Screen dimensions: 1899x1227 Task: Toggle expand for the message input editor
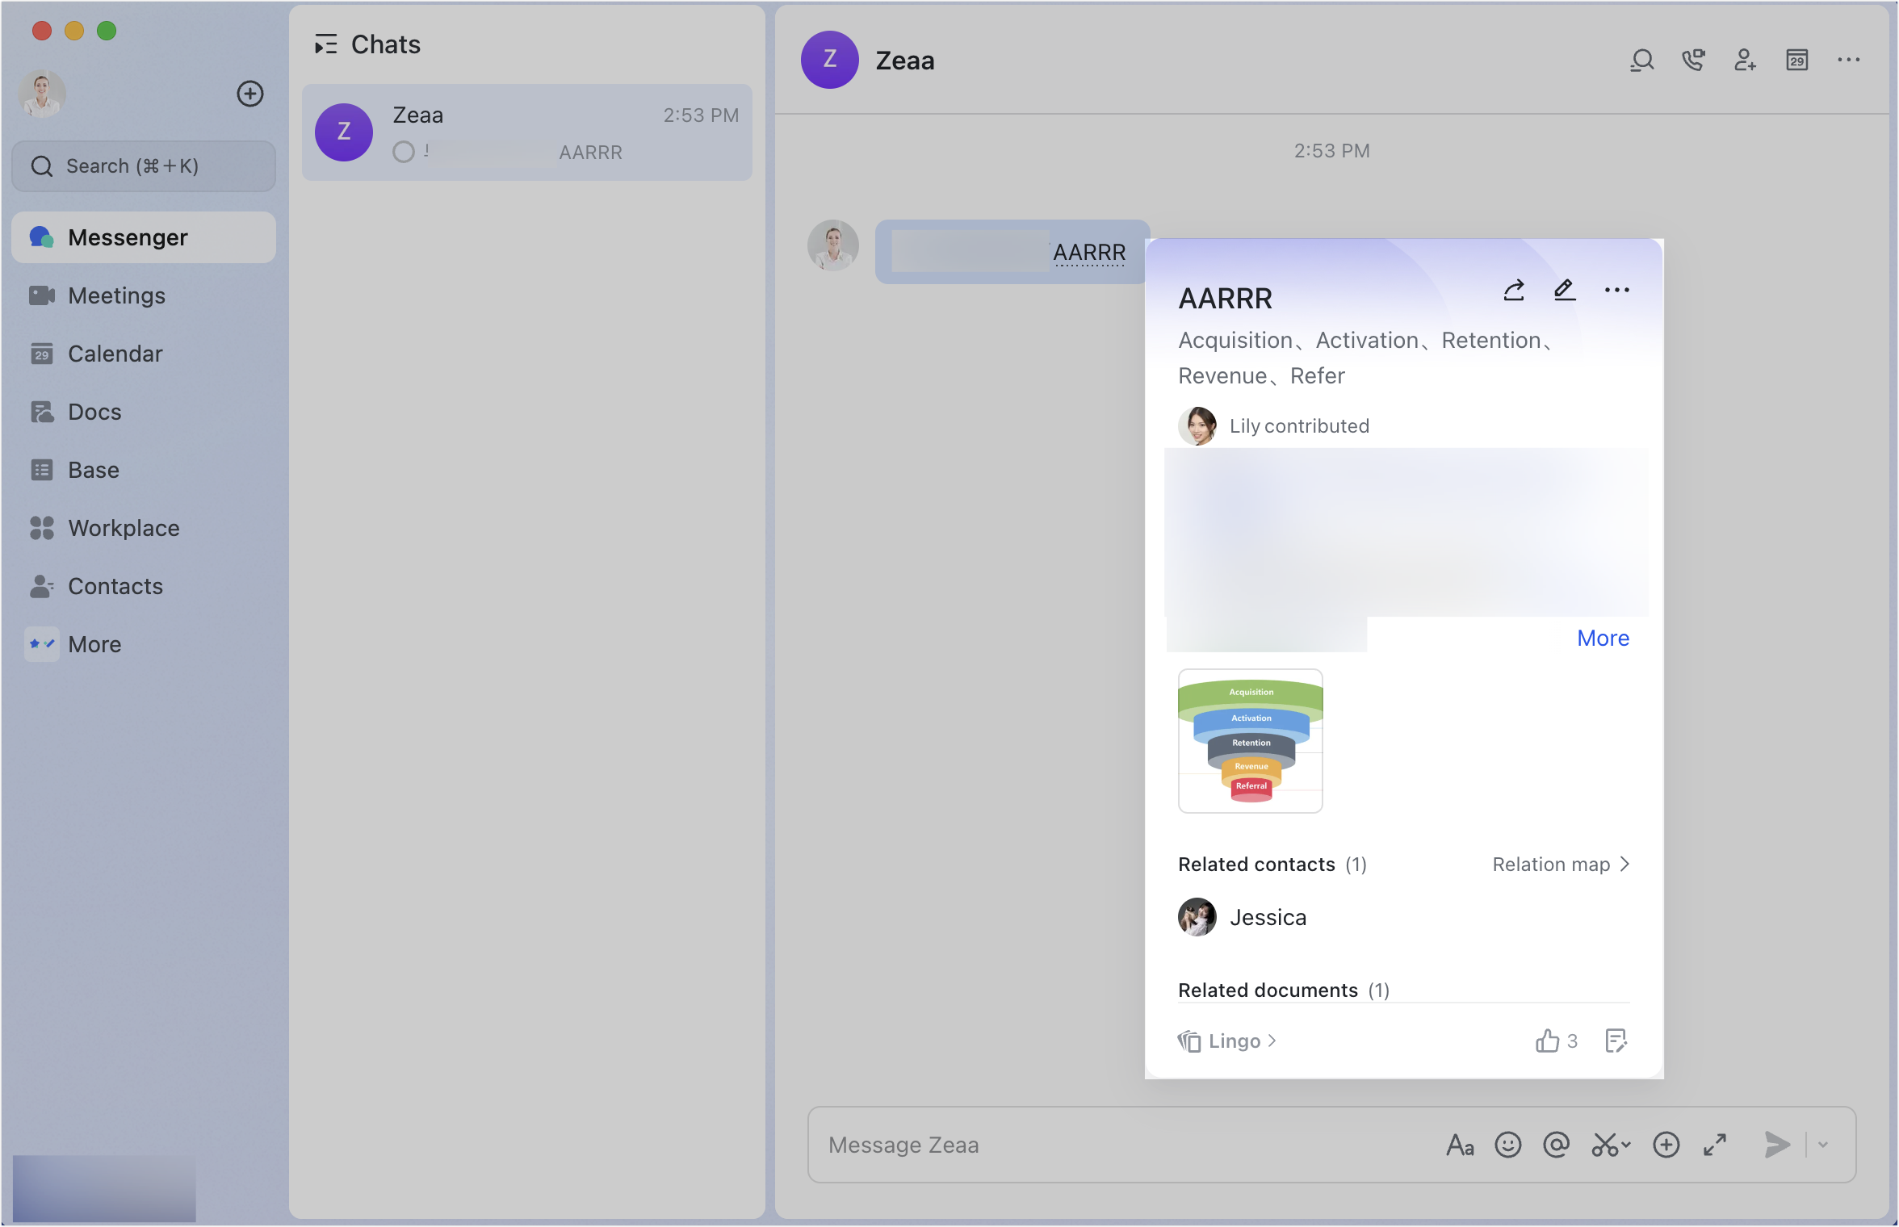pos(1715,1145)
